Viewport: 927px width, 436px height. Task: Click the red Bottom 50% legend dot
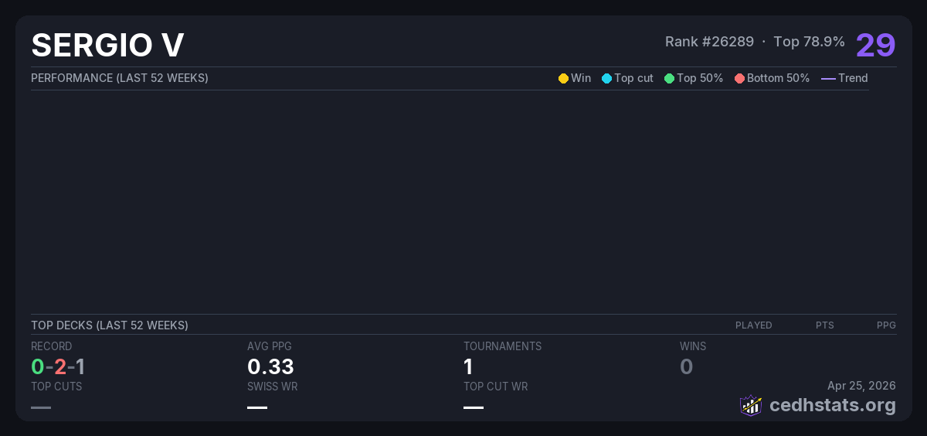tap(739, 78)
